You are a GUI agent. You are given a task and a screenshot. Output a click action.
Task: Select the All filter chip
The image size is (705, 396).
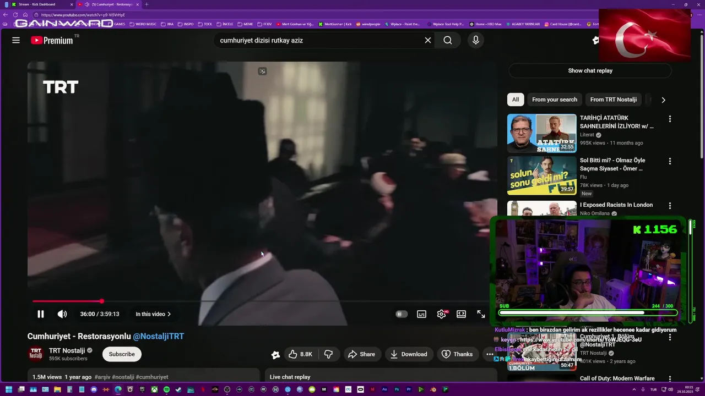516,100
